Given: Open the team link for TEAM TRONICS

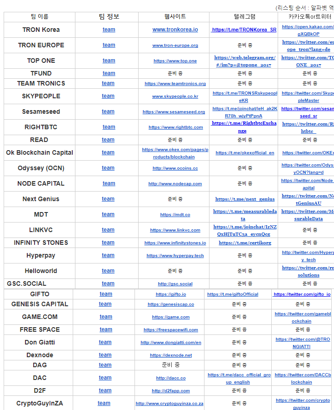Looking at the screenshot, I should pos(108,83).
